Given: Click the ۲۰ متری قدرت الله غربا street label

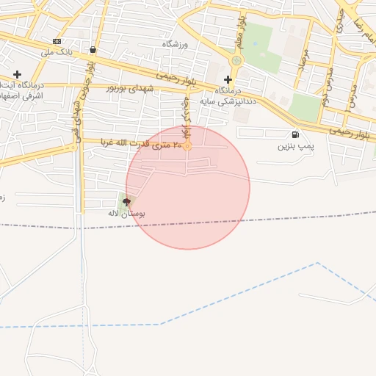Looking at the screenshot, I should 141,143.
